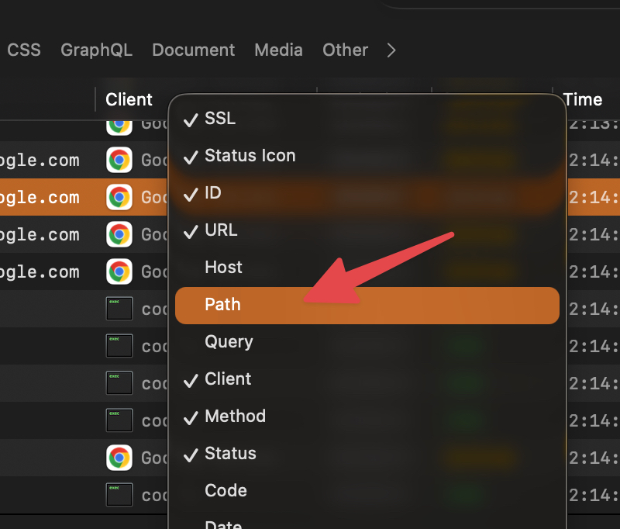
Task: Show more filter types with chevron
Action: [391, 50]
